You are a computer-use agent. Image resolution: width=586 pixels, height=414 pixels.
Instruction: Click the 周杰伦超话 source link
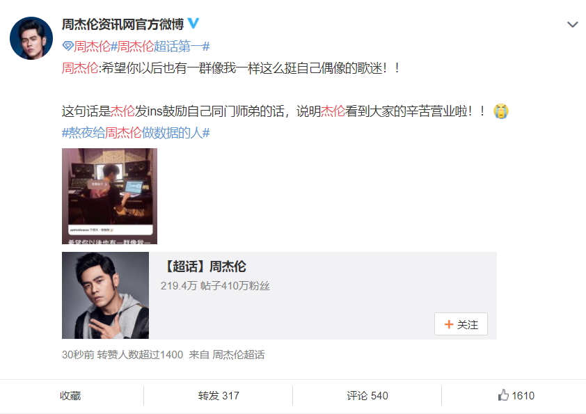point(239,355)
